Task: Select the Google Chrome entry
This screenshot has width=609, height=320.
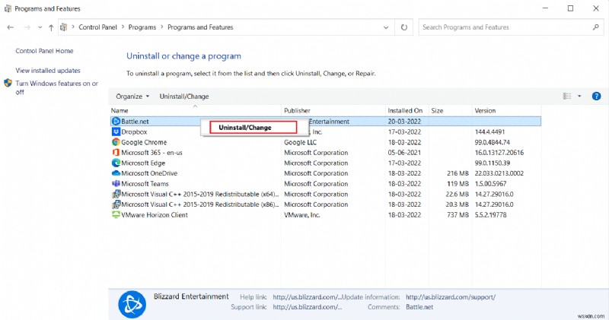Action: click(x=144, y=142)
